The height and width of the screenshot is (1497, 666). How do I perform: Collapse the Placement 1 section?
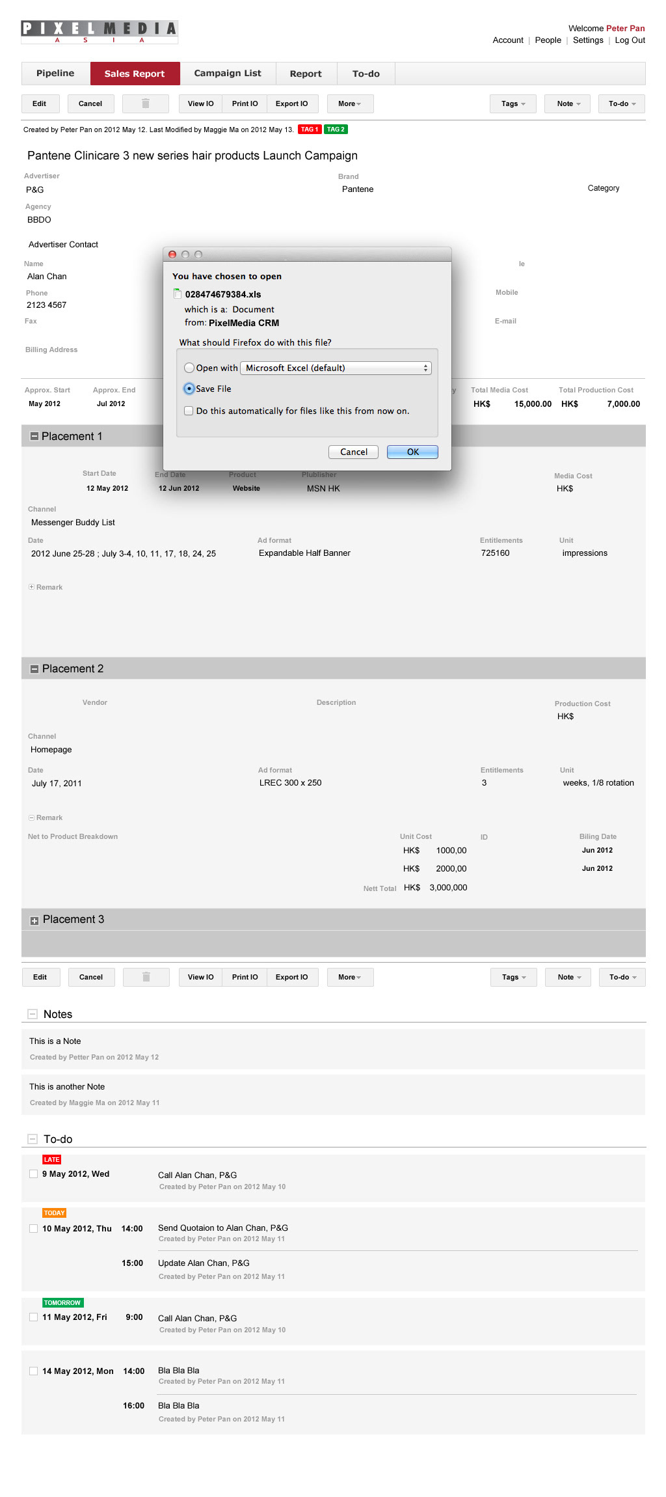34,437
